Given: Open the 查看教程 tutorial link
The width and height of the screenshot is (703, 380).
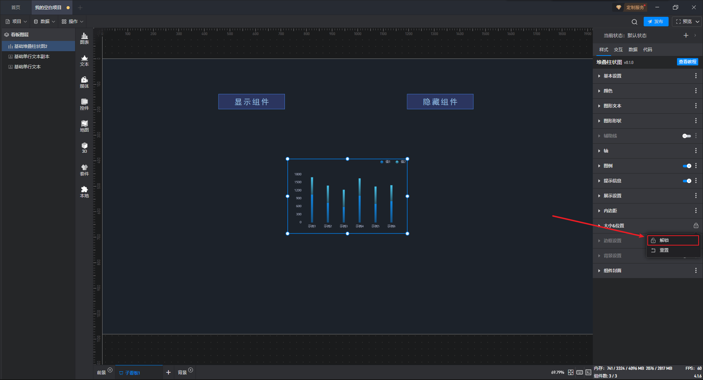Looking at the screenshot, I should point(687,62).
